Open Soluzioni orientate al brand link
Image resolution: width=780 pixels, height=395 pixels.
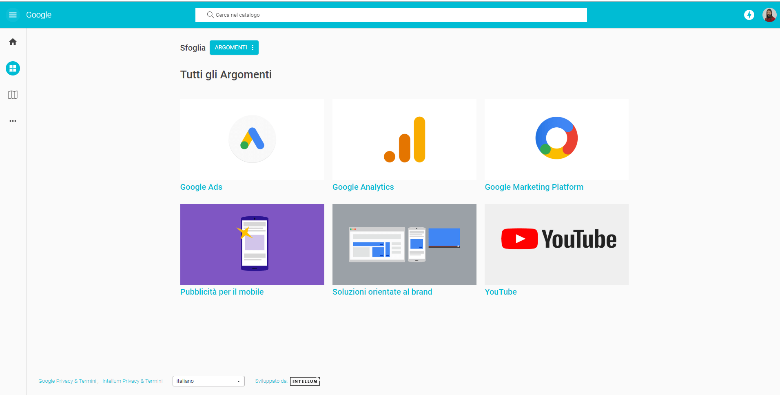tap(382, 292)
